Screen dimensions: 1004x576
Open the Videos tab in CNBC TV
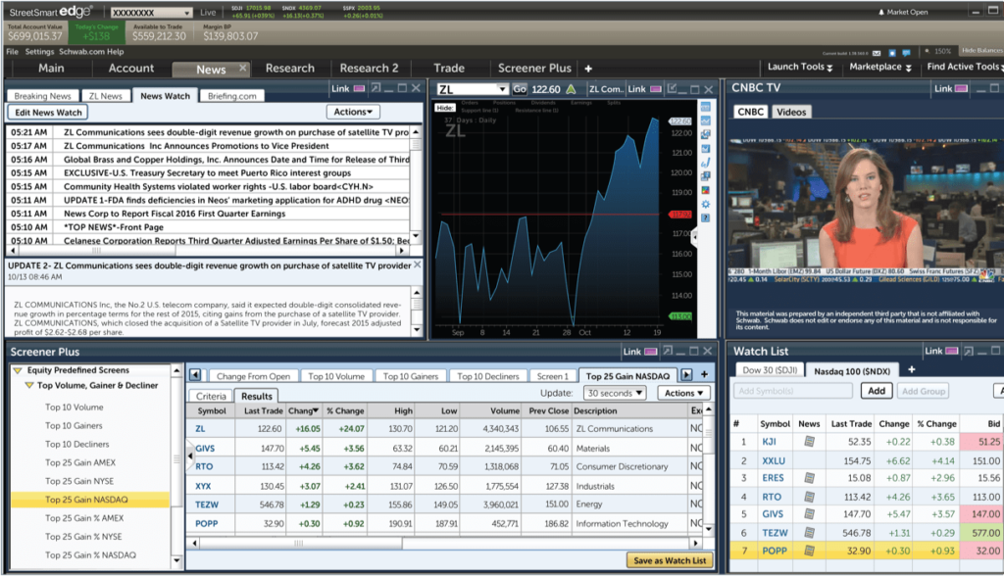[791, 112]
